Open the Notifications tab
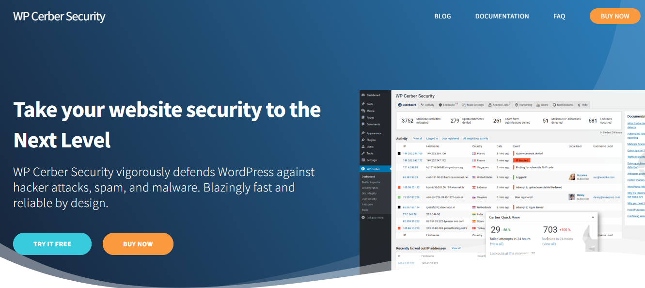 click(563, 105)
